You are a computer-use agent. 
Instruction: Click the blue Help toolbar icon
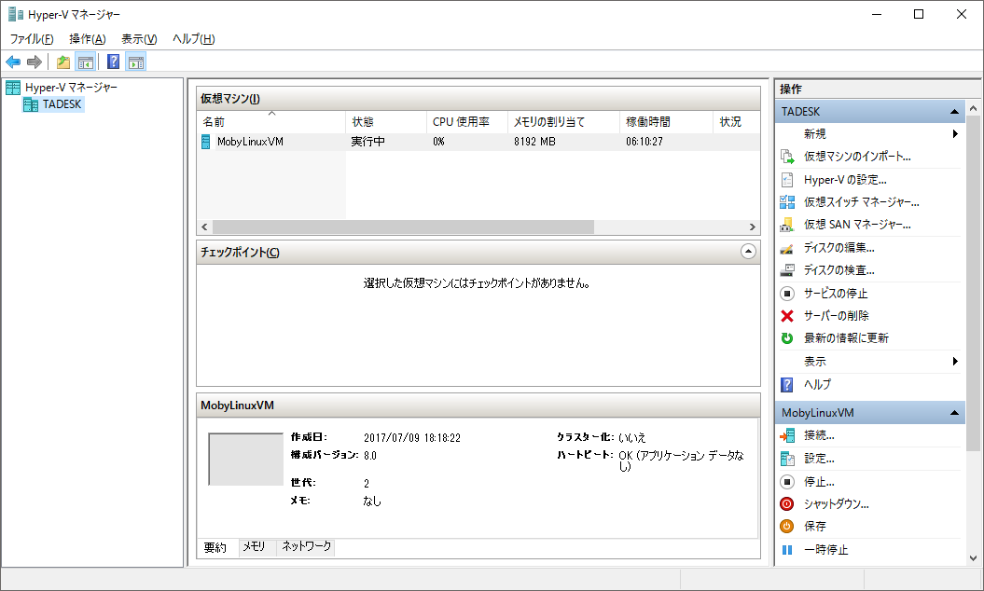pos(114,62)
